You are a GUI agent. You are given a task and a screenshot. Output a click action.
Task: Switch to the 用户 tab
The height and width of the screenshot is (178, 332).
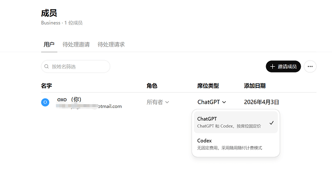pos(49,45)
